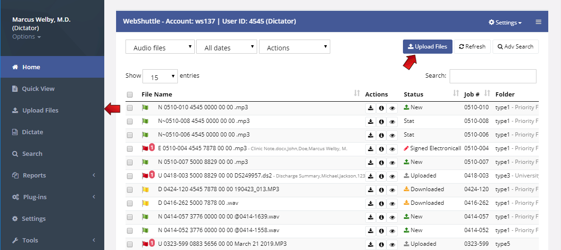
Task: Download file for job 0510-004
Action: click(371, 149)
